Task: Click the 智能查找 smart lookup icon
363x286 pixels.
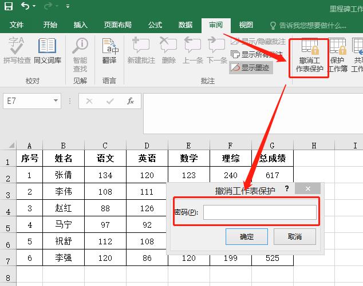Action: coord(80,54)
